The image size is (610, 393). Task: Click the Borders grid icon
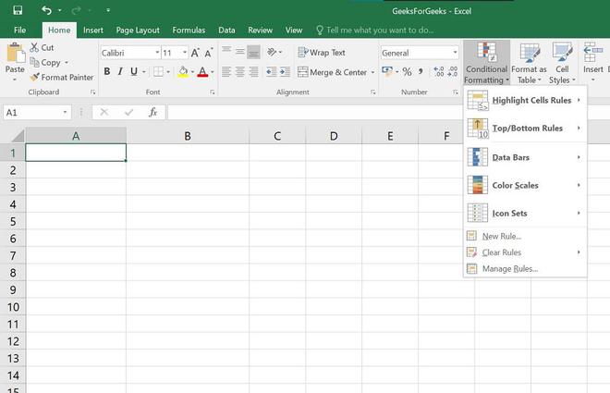click(158, 71)
